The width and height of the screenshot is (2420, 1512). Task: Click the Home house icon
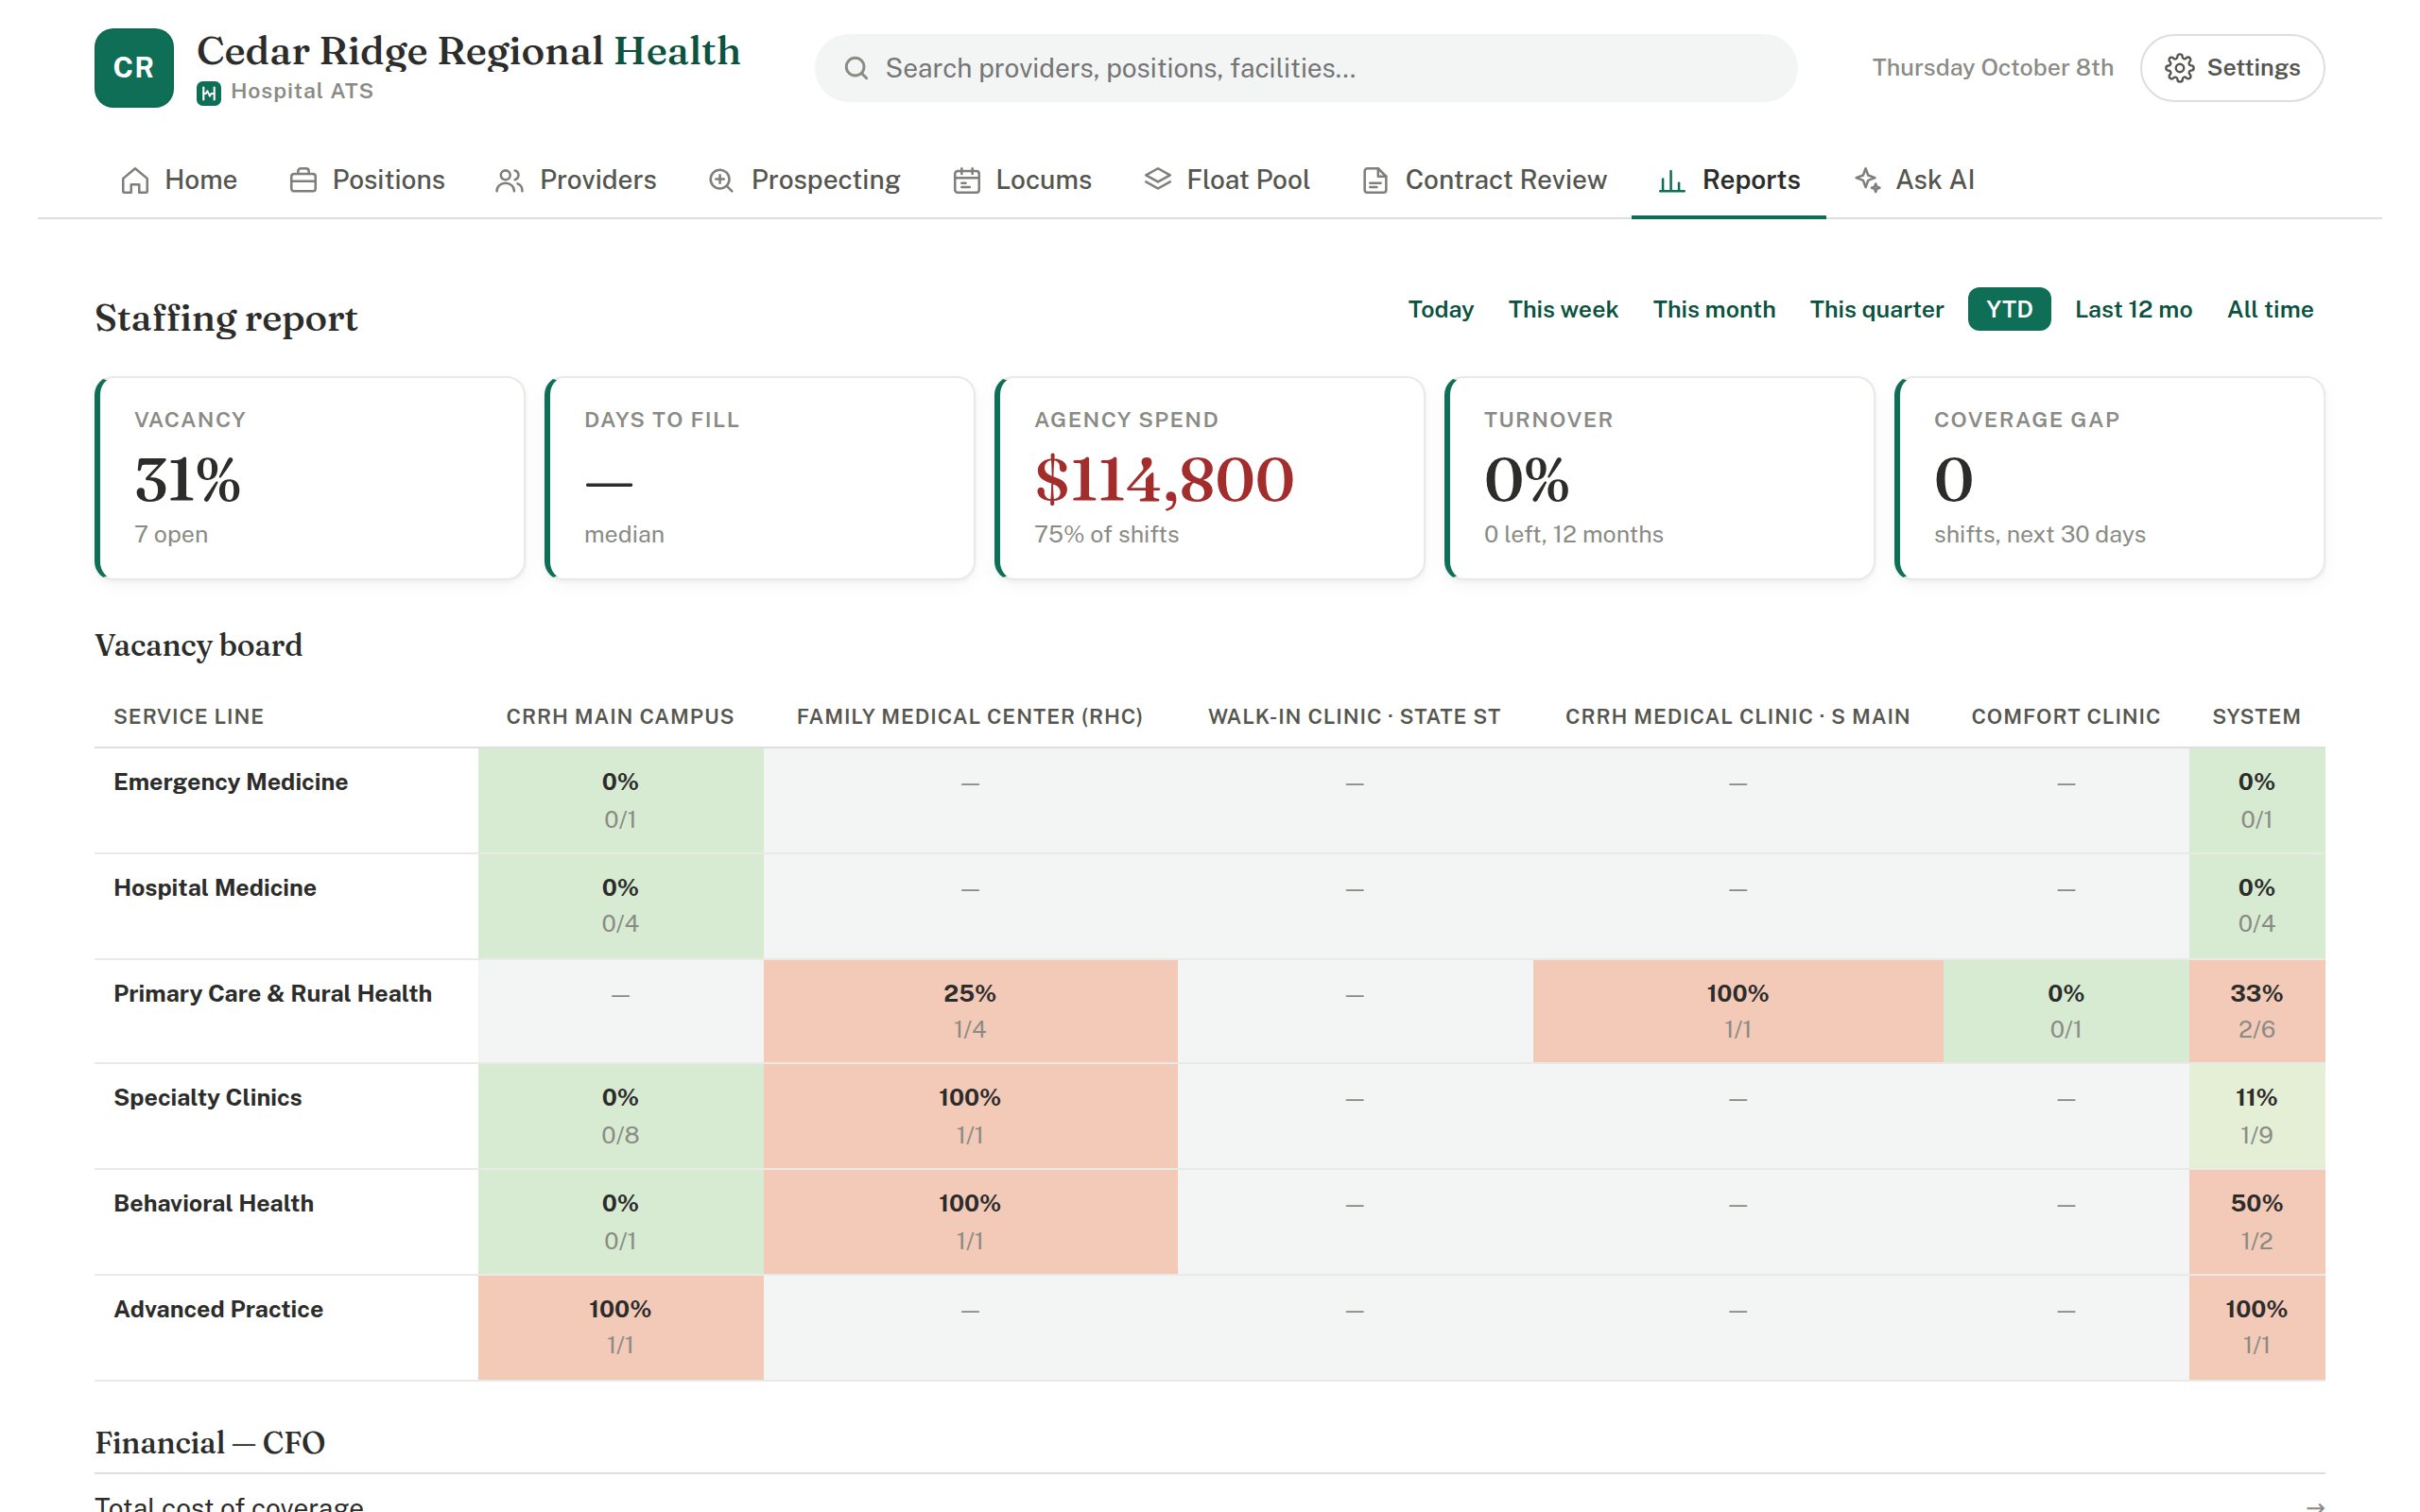135,180
